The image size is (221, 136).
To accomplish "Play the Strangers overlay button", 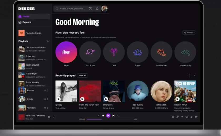I will 106,99.
